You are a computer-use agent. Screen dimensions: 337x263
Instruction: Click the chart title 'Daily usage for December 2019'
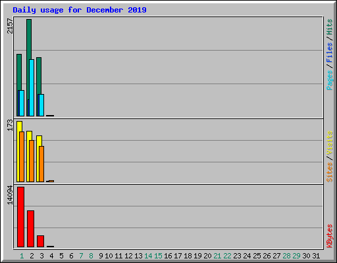pos(80,10)
